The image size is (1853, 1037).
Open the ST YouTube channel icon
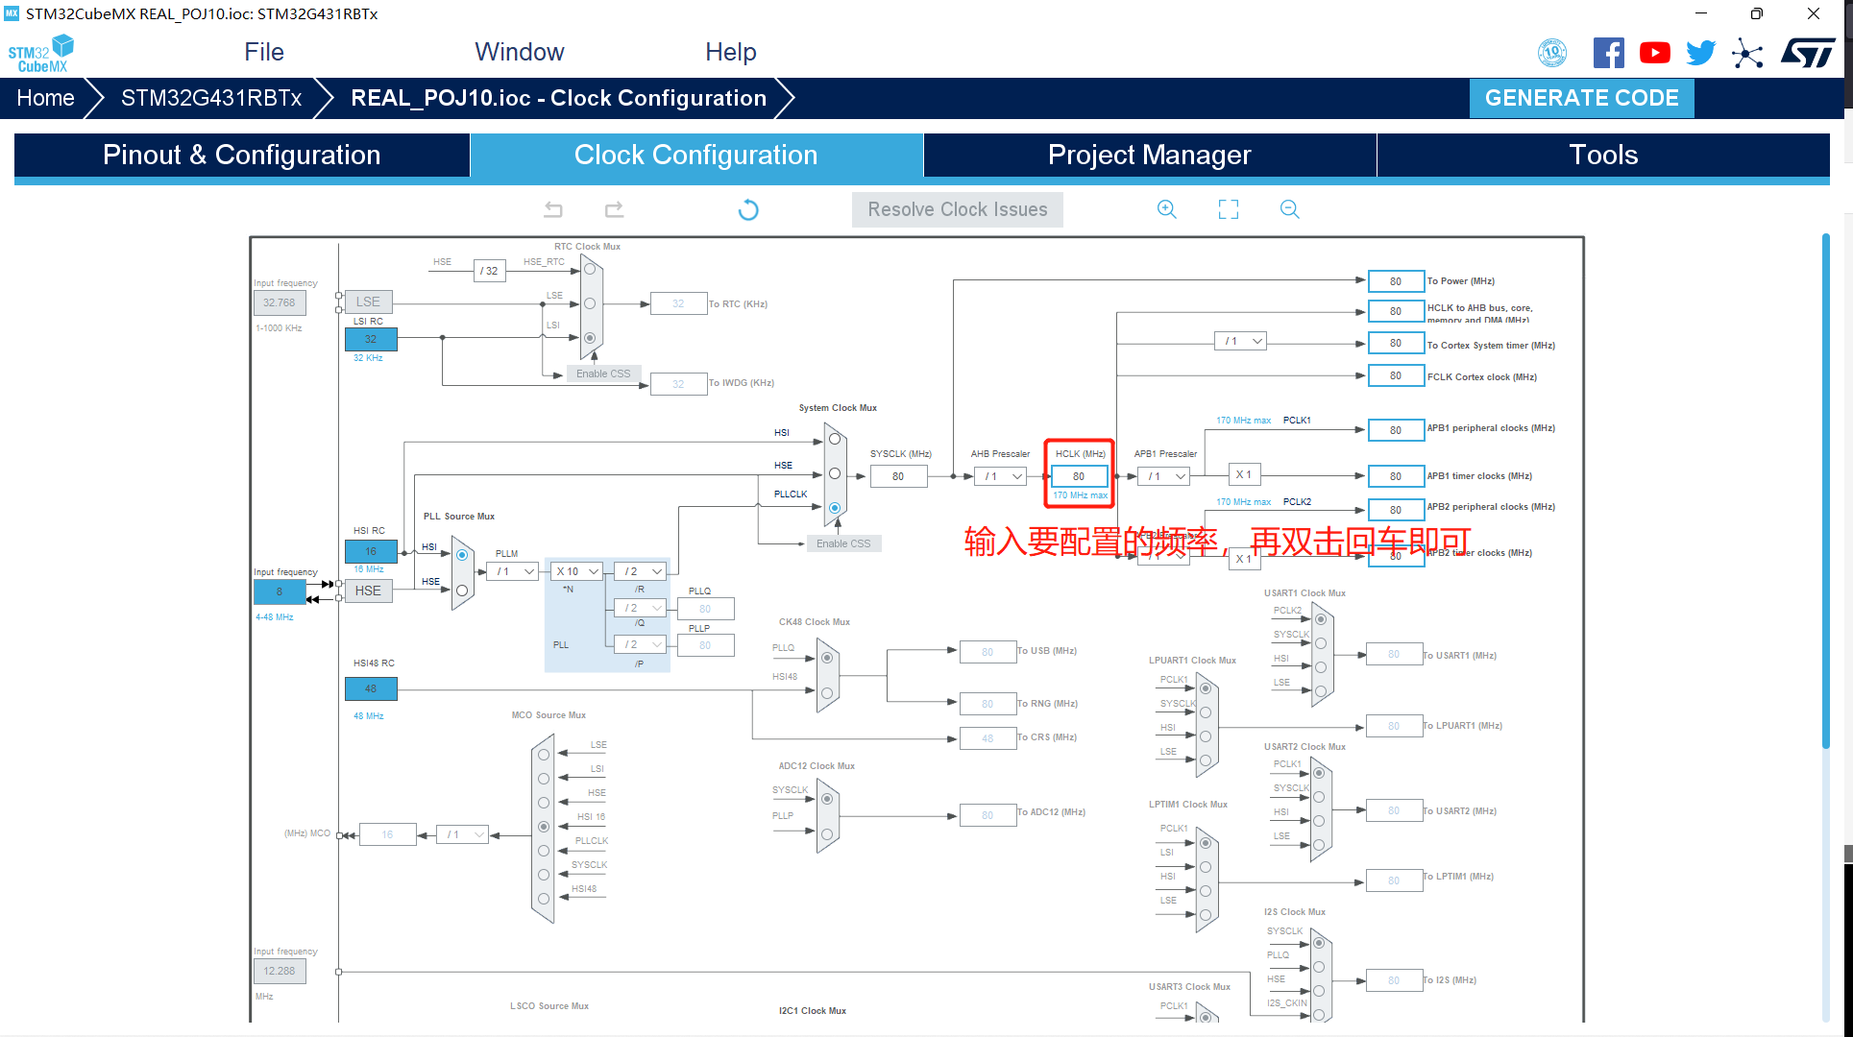1655,53
